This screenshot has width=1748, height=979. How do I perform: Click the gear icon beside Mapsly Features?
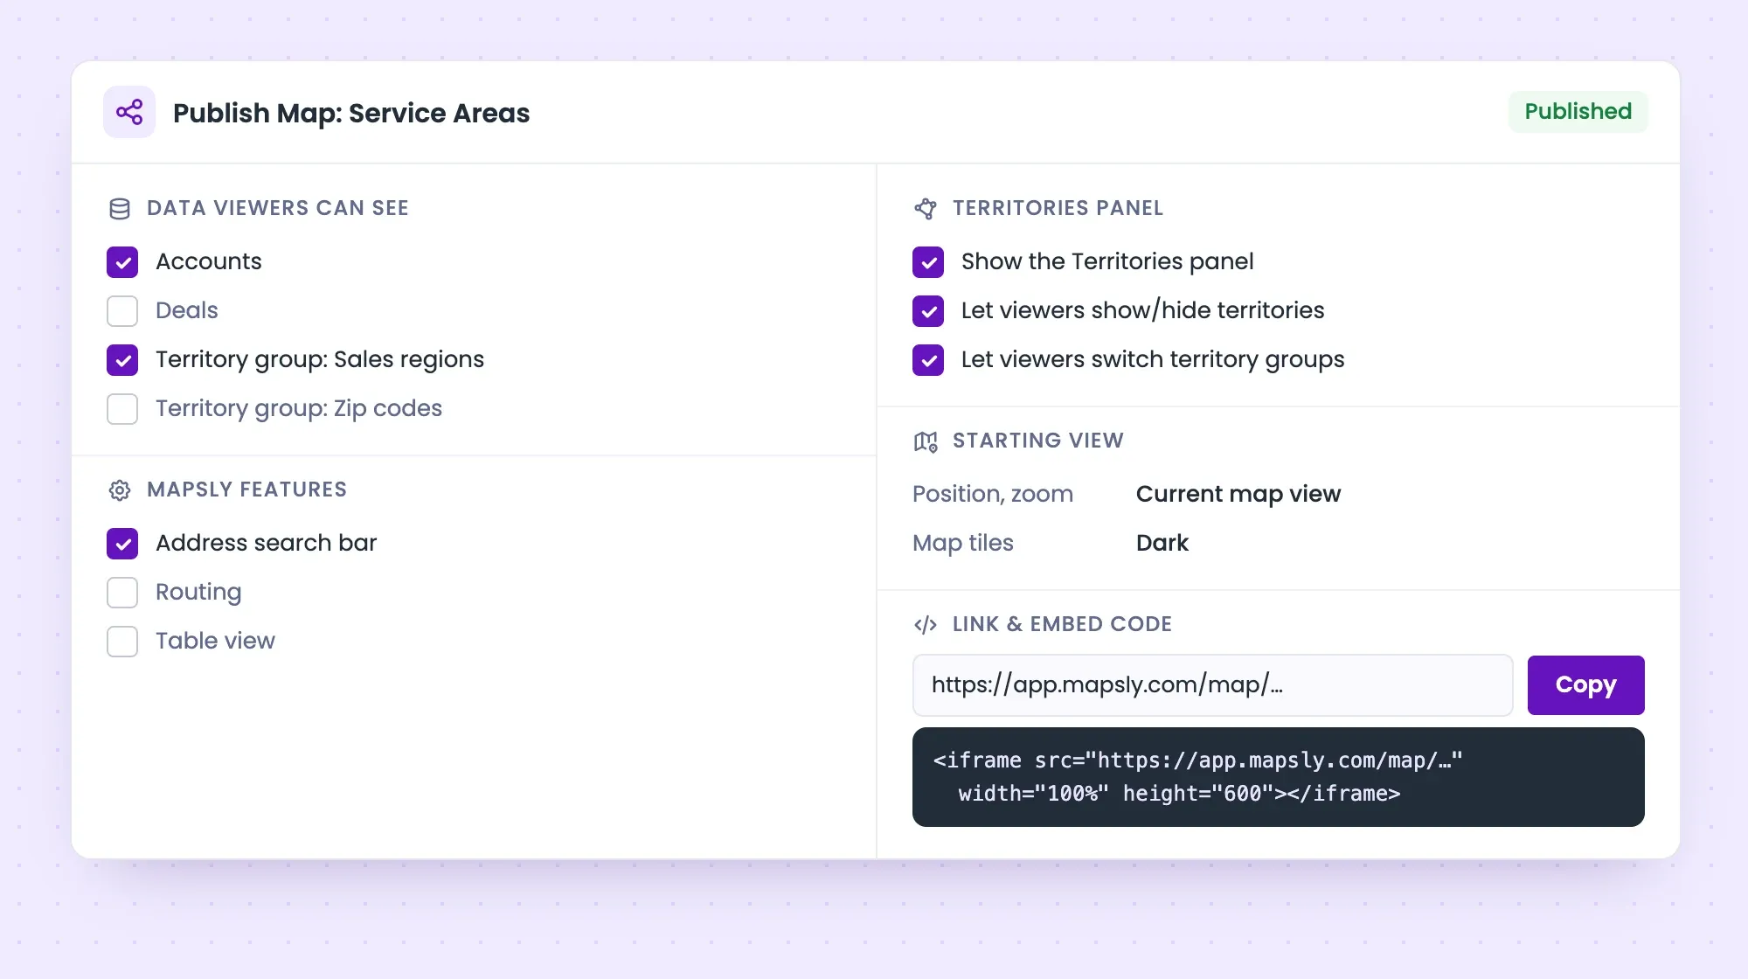click(x=120, y=490)
